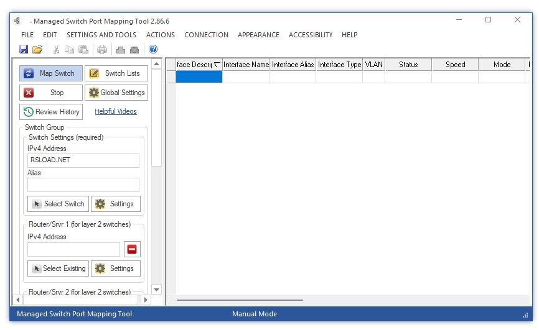Screen dimensions: 539x330
Task: Open the EDIT menu
Action: 50,35
